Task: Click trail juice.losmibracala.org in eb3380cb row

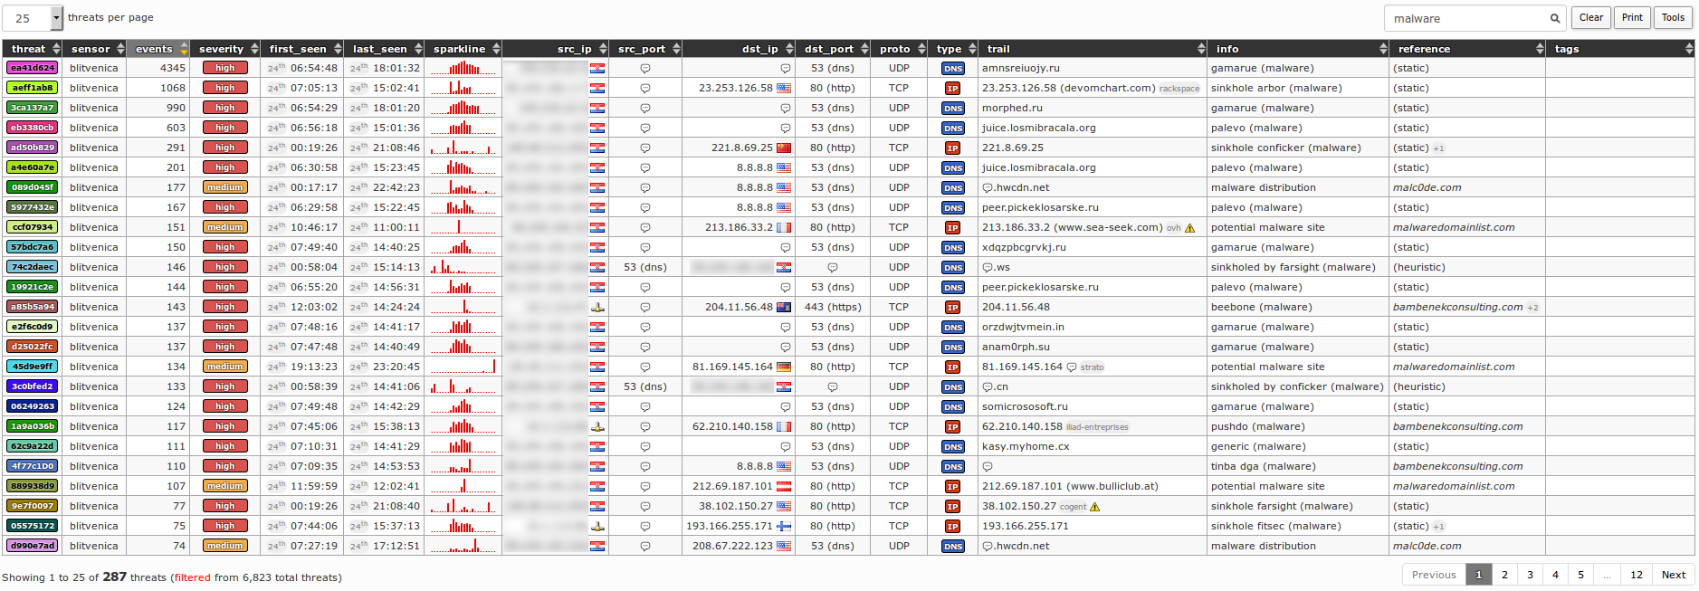Action: (x=1038, y=128)
